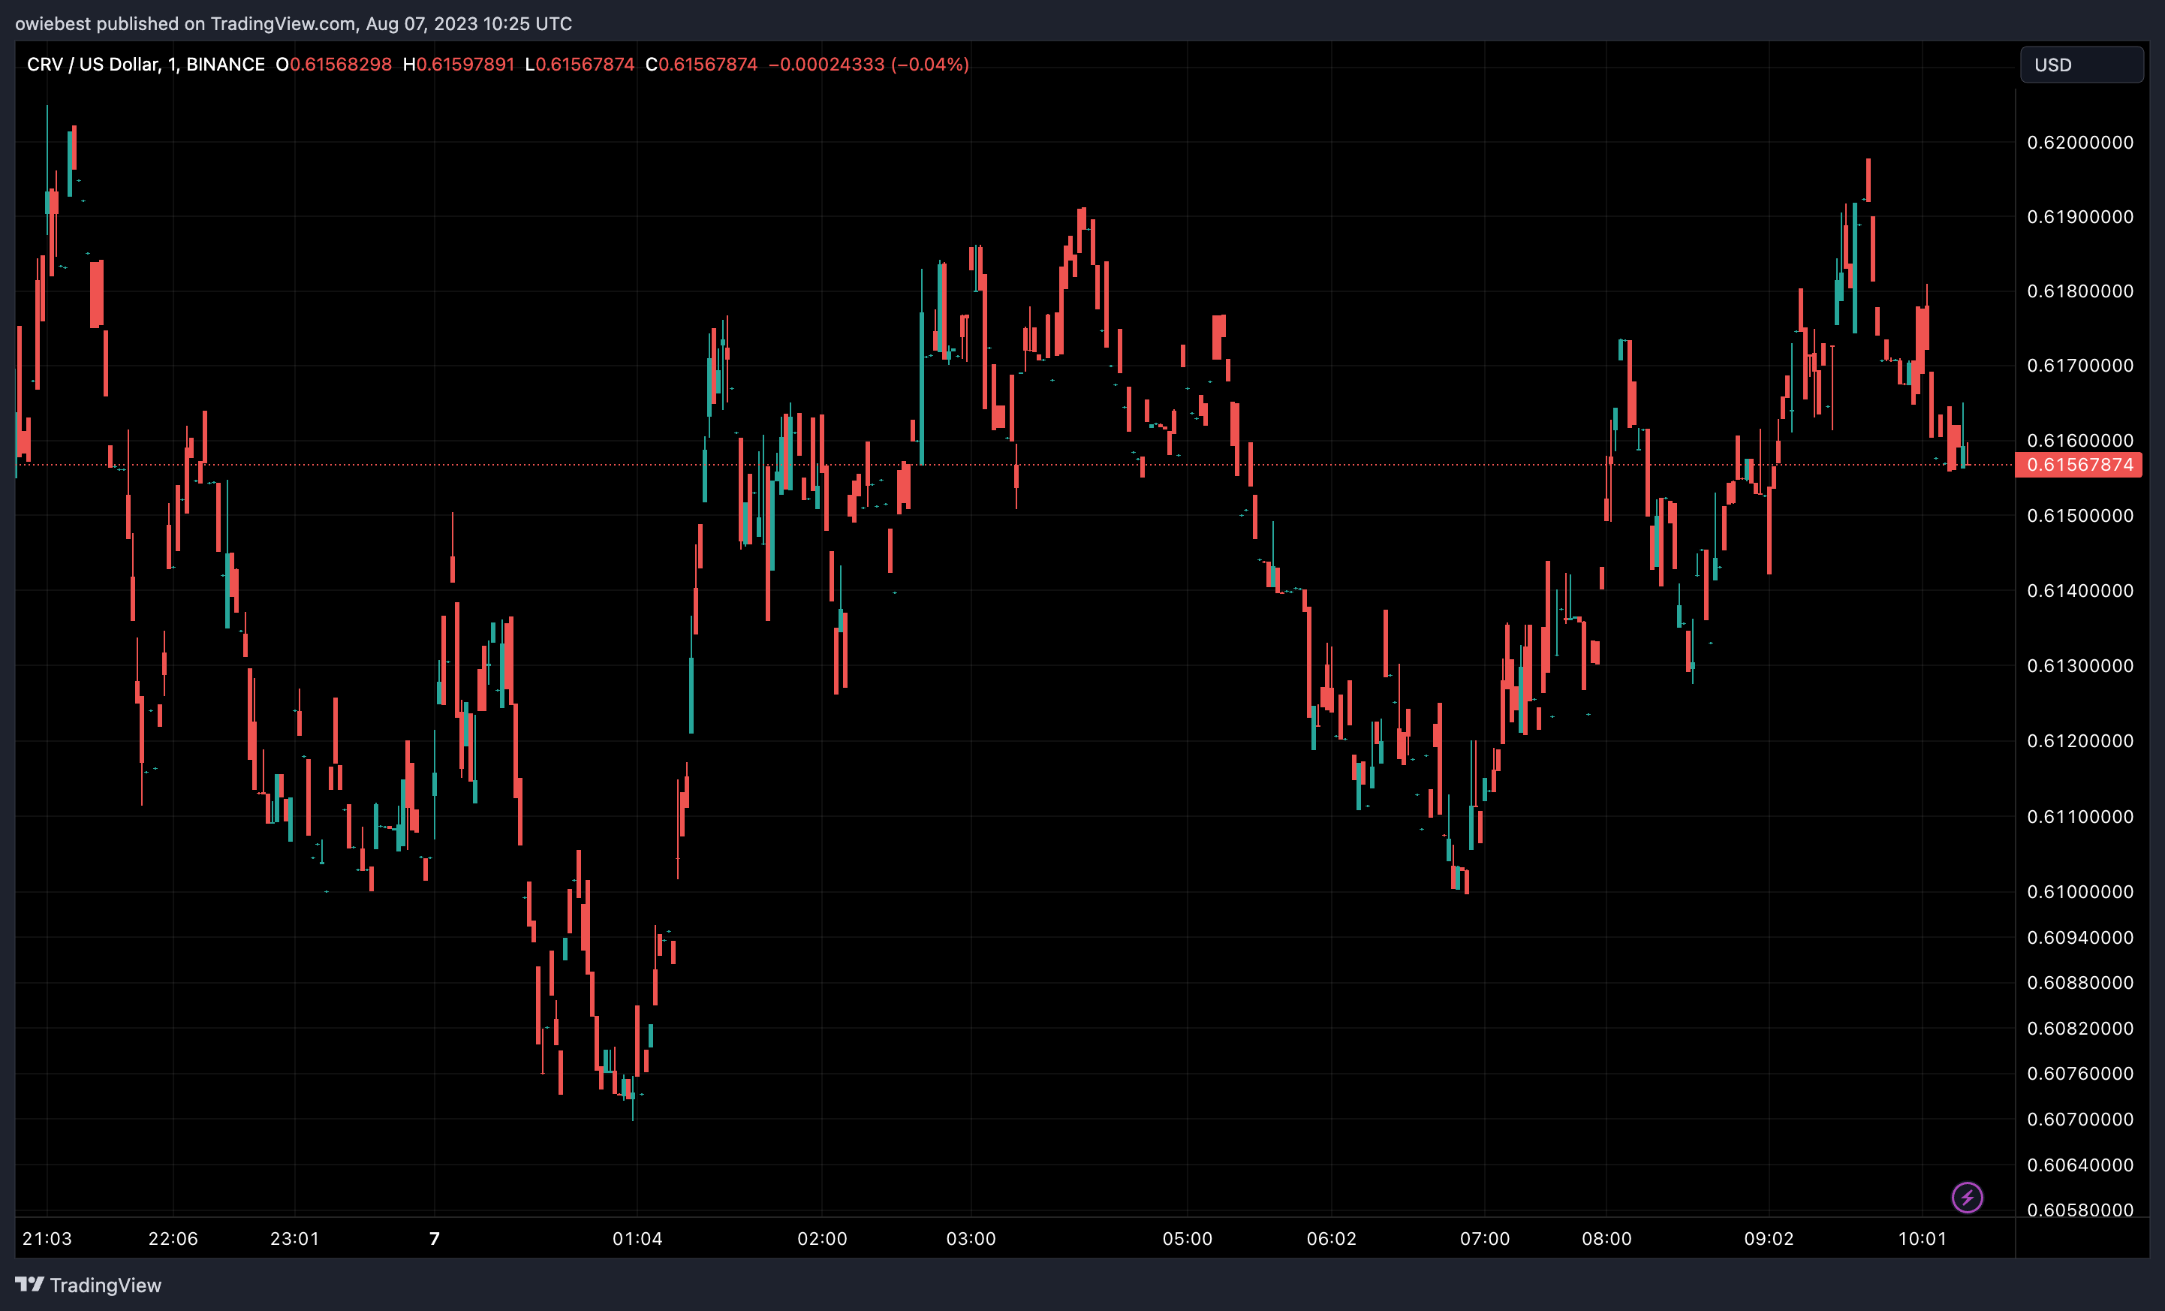Click the 0.60700000 price axis label

(x=2079, y=1120)
